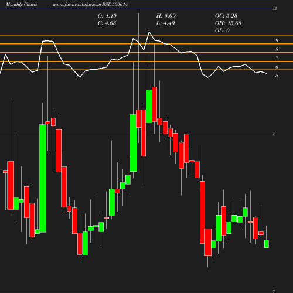Click the indicator axis label 9
Screen dimensions: 293x293
point(277,40)
